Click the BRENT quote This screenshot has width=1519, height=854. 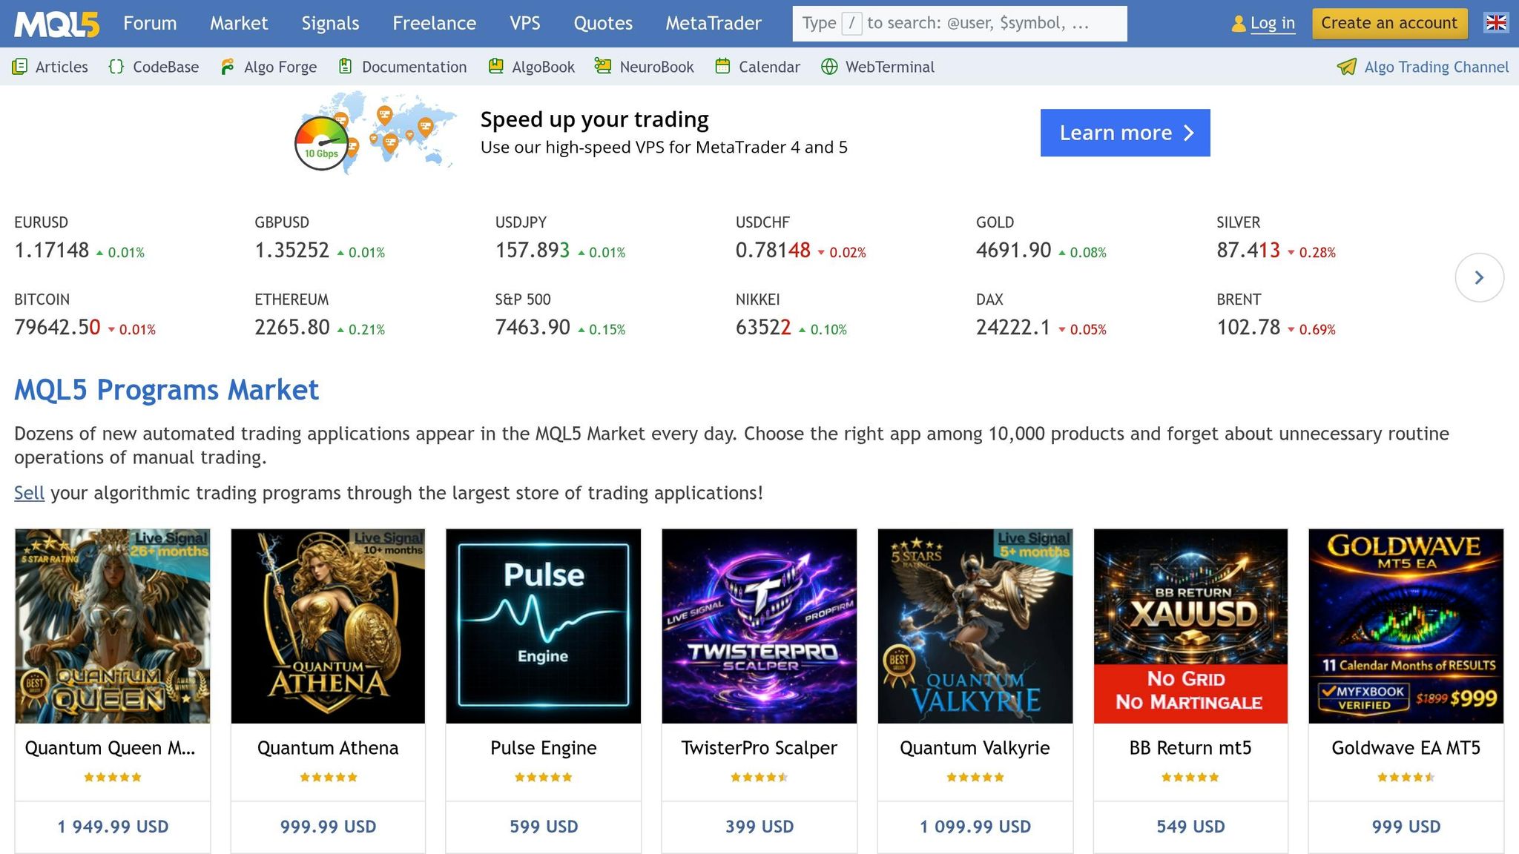1276,316
